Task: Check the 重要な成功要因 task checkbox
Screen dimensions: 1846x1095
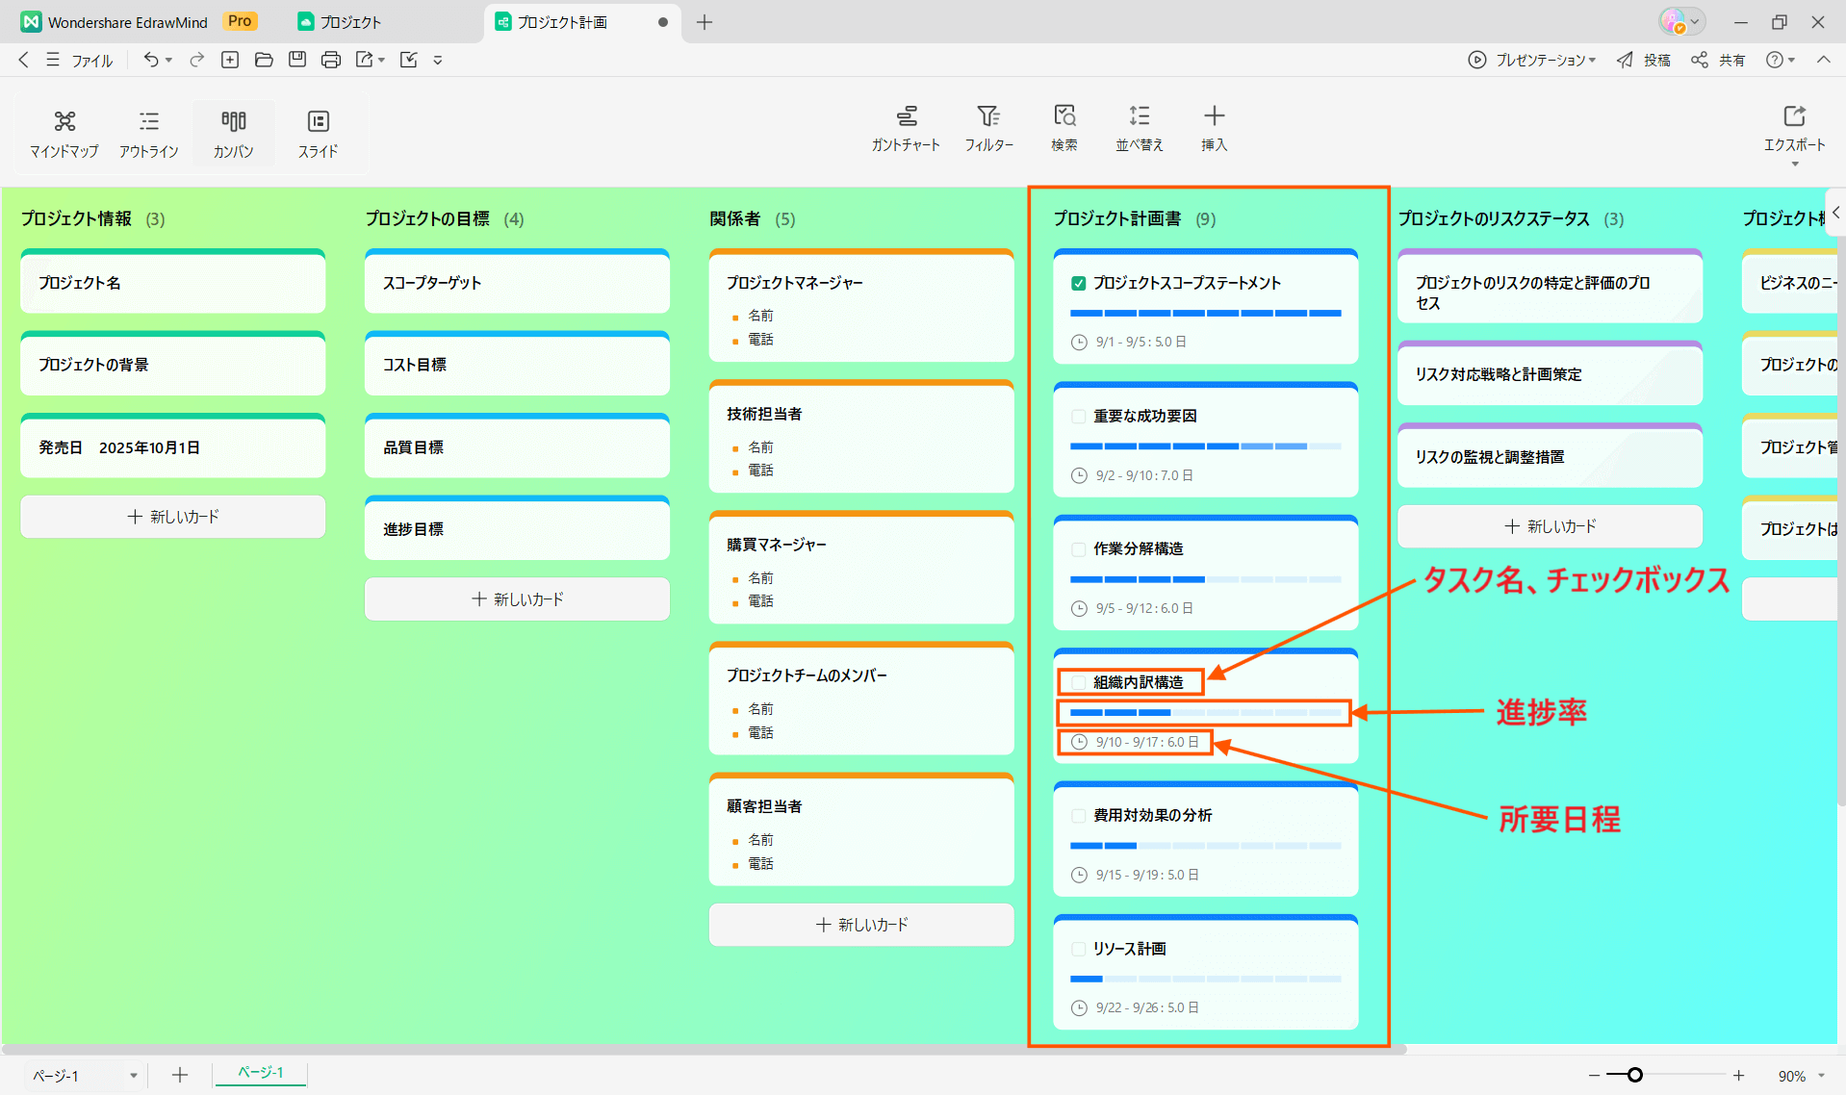Action: [1079, 417]
